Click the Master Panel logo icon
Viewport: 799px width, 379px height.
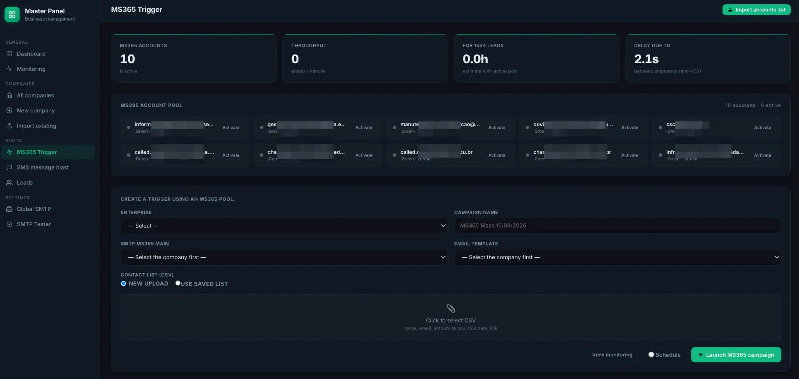[x=12, y=14]
